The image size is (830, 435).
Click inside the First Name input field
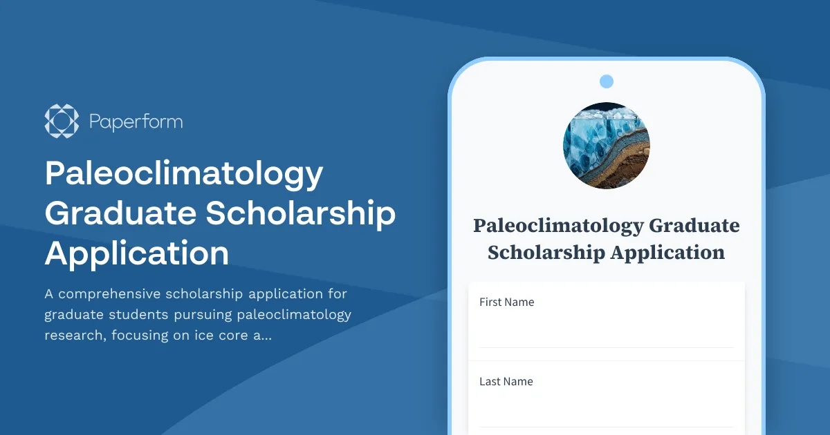click(x=606, y=331)
